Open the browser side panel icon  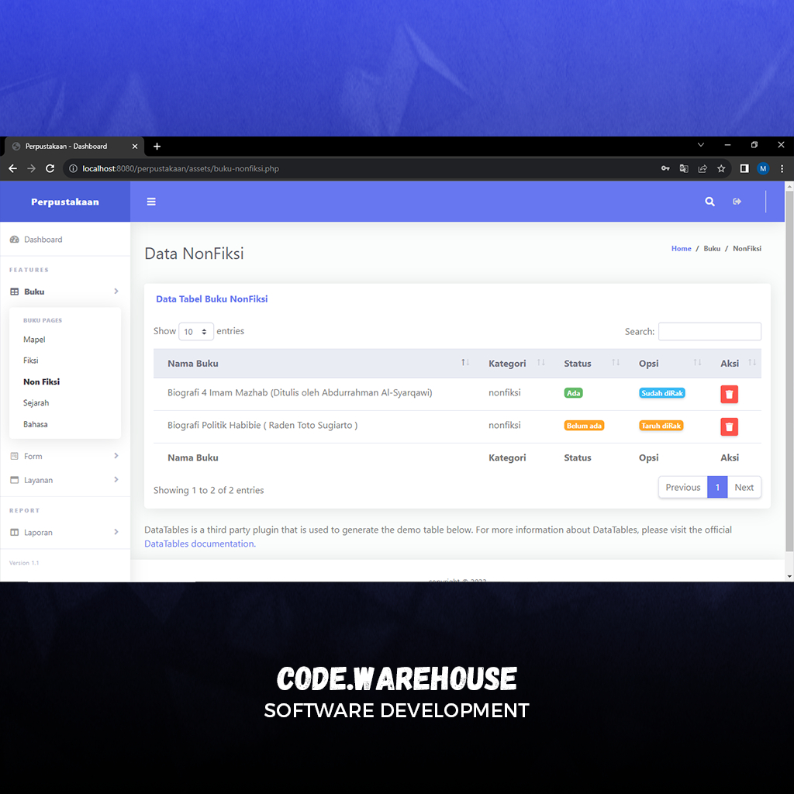[x=744, y=168]
